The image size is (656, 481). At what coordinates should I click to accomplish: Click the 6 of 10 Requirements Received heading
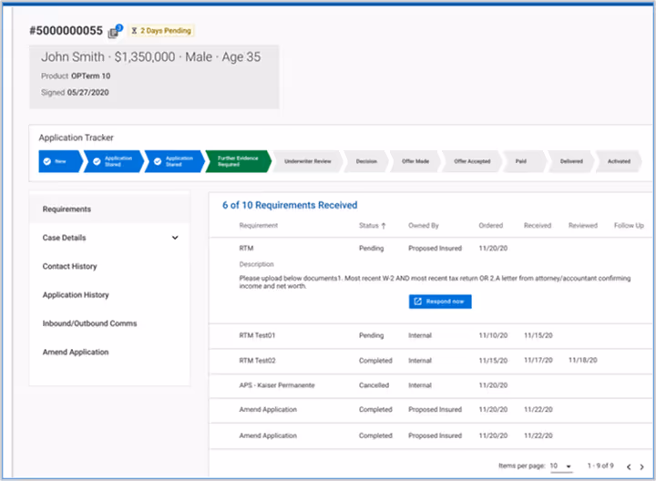pos(290,205)
